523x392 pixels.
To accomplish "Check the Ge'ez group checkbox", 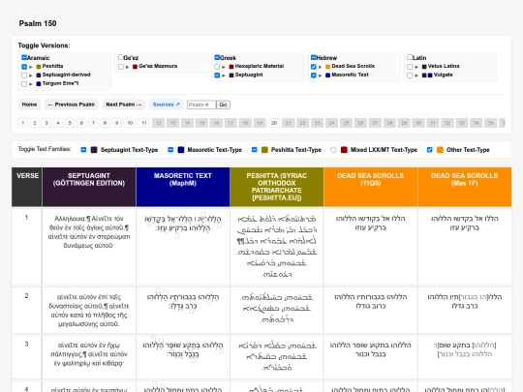I will tap(121, 57).
